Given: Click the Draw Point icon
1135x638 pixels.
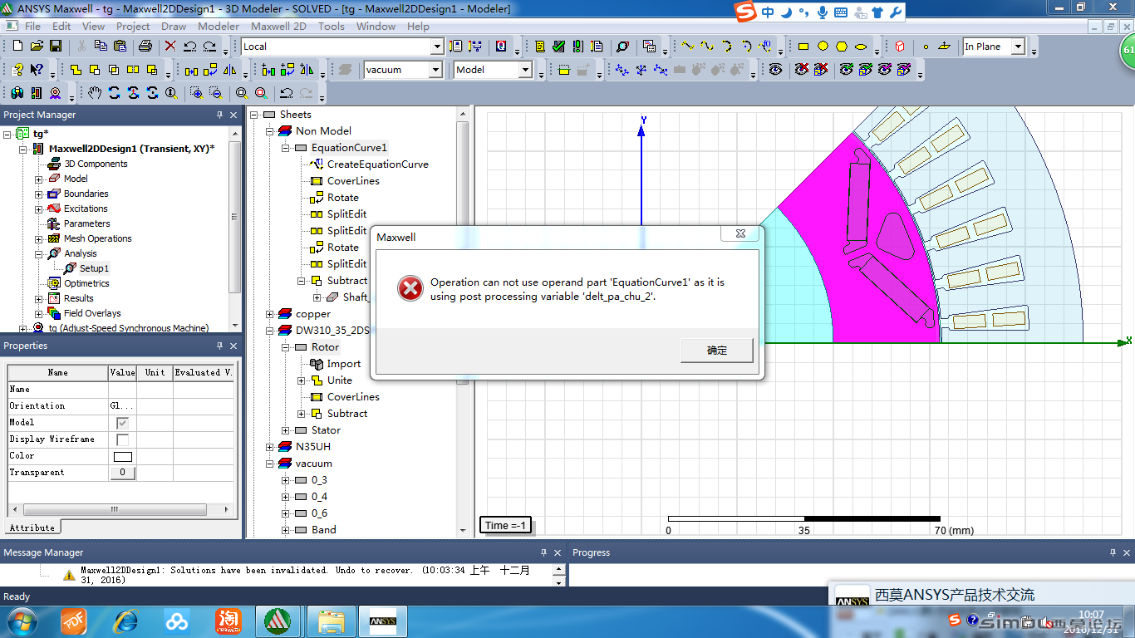Looking at the screenshot, I should coord(926,47).
